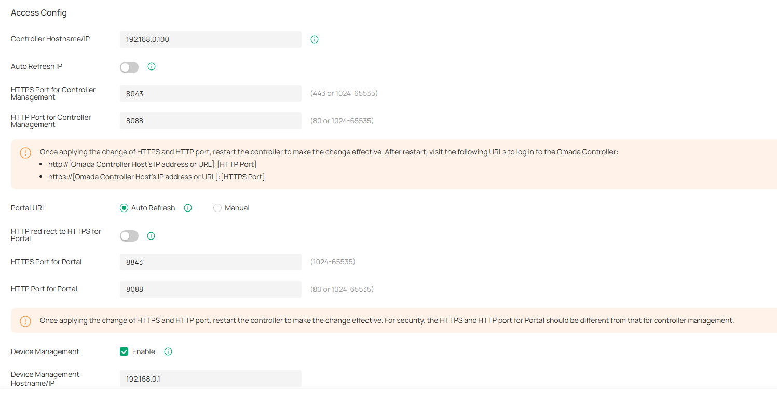The height and width of the screenshot is (394, 777).
Task: Select the HTTPS Port for Portal field
Action: 210,261
